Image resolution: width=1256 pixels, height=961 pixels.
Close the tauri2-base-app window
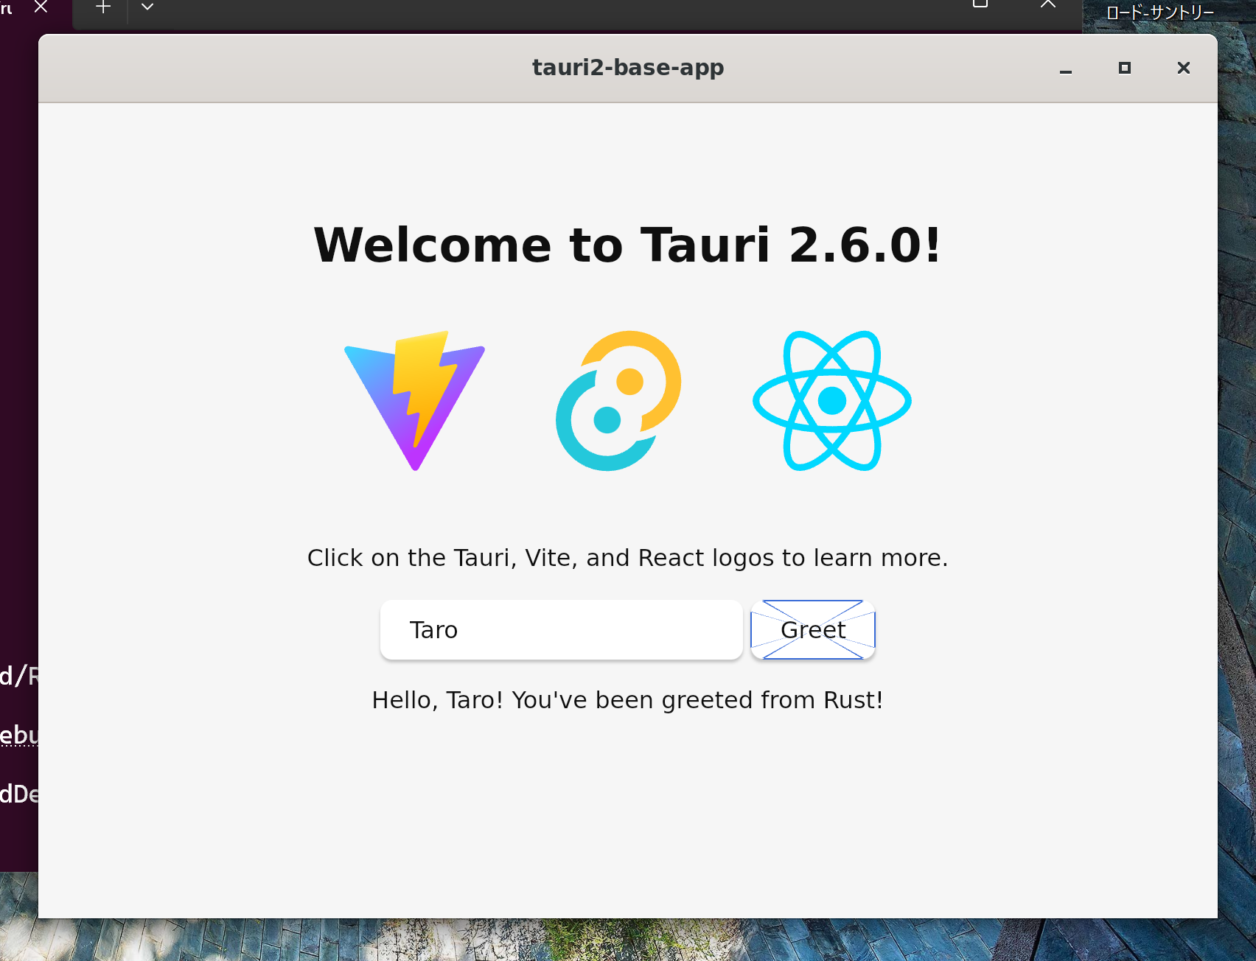pos(1184,69)
